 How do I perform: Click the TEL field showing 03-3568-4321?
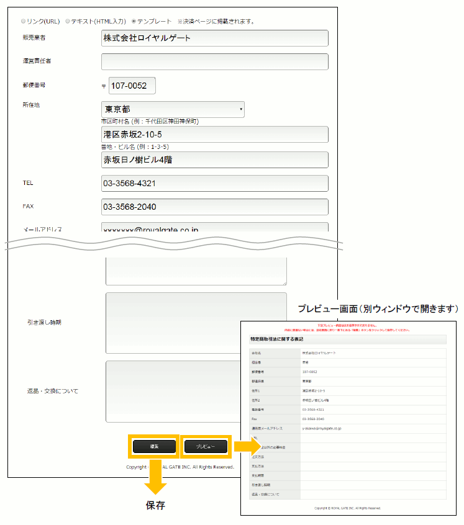(x=214, y=184)
